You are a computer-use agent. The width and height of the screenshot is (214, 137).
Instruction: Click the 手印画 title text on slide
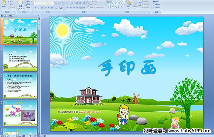pyautogui.click(x=127, y=67)
